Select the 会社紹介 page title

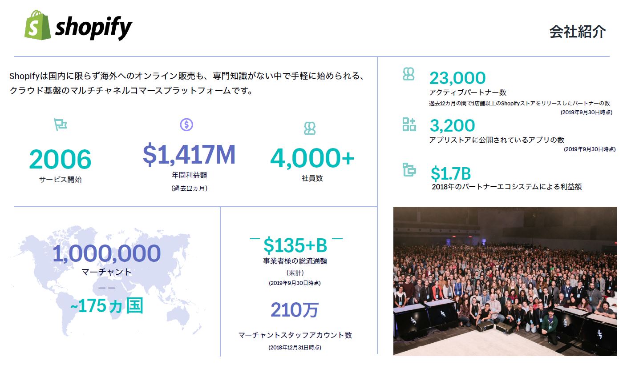(578, 32)
